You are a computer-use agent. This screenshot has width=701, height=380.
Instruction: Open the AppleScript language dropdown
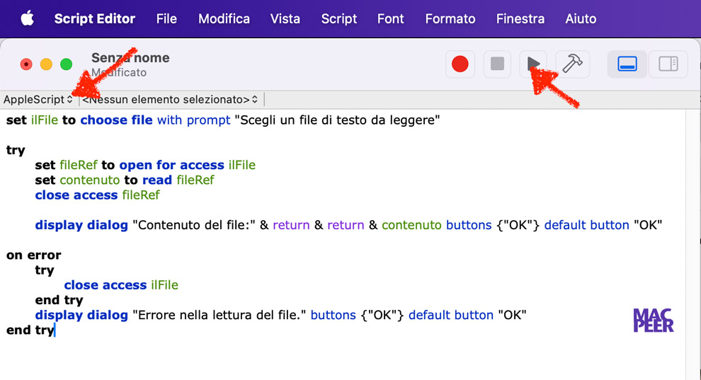pyautogui.click(x=38, y=100)
